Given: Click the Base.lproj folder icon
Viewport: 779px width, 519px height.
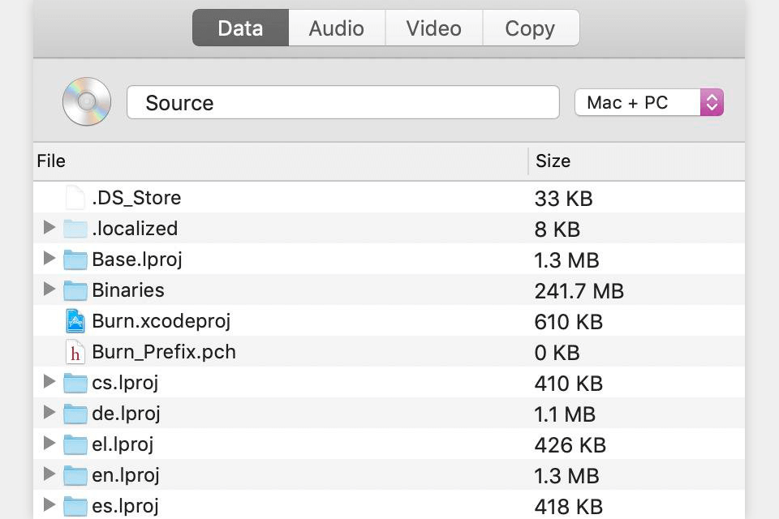Looking at the screenshot, I should (x=75, y=259).
